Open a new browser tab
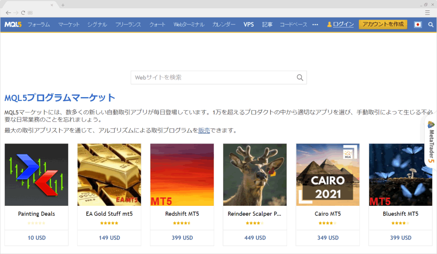The height and width of the screenshot is (254, 437). point(63,5)
